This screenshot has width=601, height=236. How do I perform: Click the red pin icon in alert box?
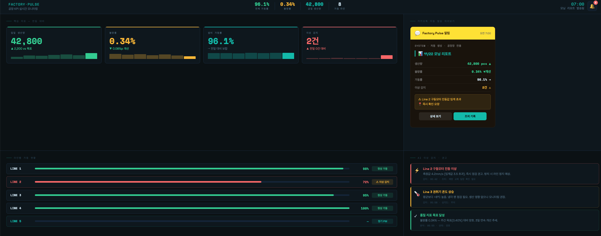(420, 104)
